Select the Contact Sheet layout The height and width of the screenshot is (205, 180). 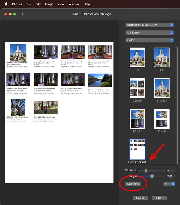coord(137,149)
